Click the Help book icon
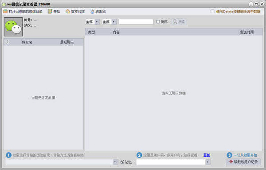Image resolution: width=266 pixels, height=170 pixels. (50, 12)
